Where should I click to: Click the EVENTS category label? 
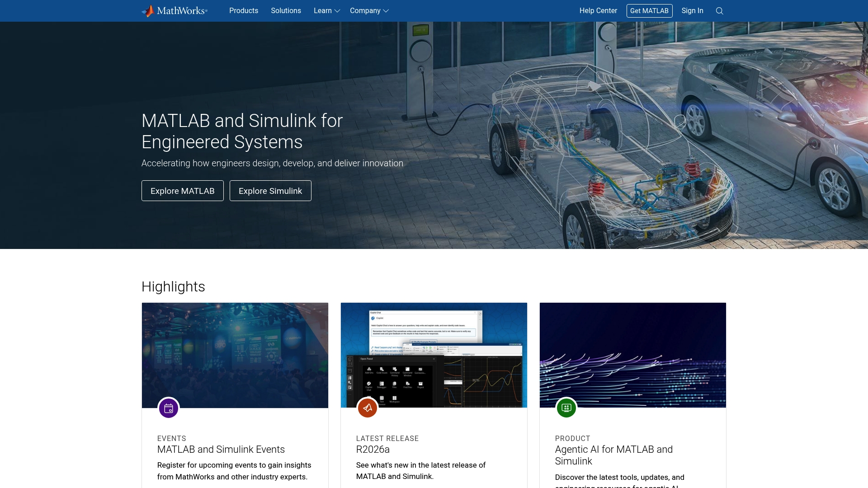pos(172,439)
